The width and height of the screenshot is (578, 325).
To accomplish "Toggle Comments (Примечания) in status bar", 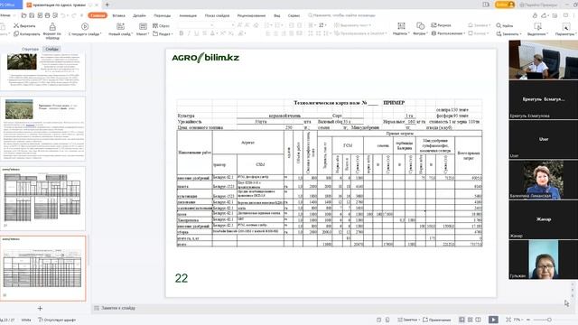I will click(x=437, y=320).
